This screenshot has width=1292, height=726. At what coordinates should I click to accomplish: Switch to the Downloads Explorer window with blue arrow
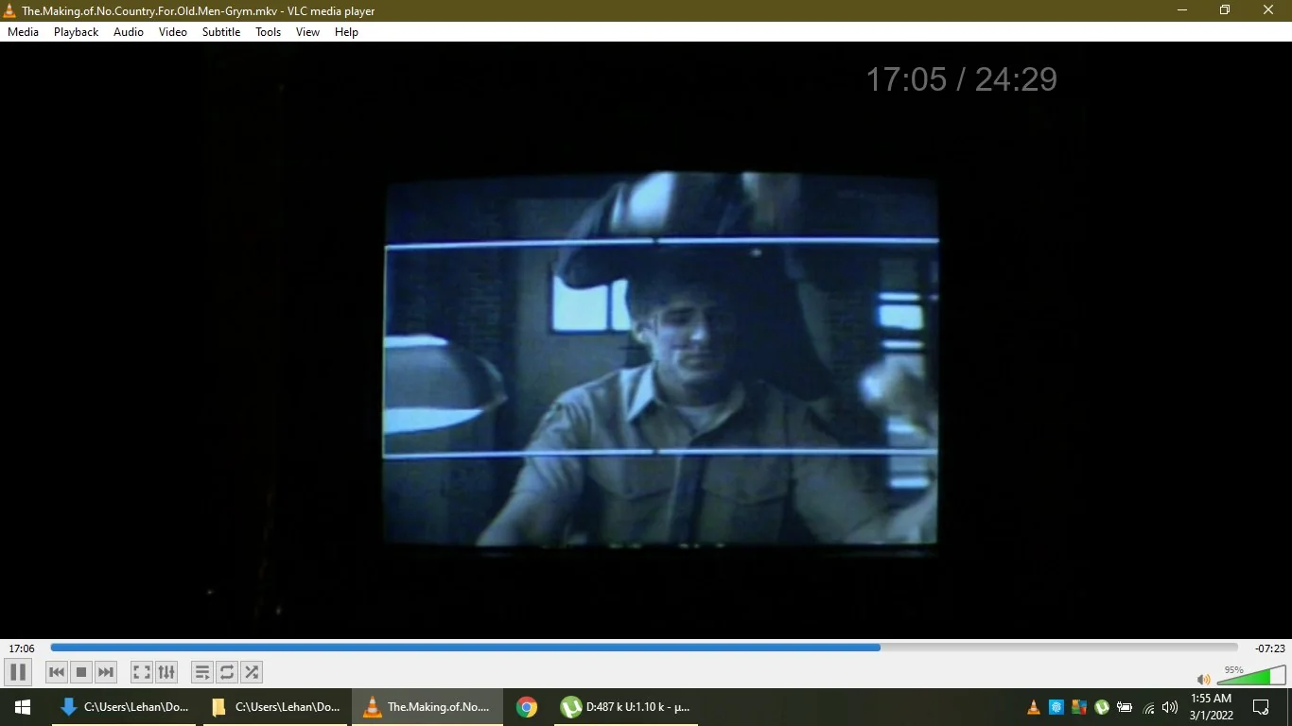[x=124, y=707]
